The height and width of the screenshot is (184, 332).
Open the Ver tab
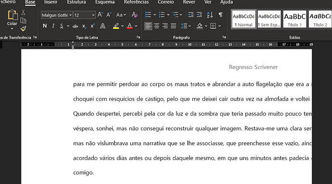208,2
